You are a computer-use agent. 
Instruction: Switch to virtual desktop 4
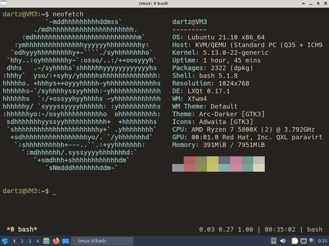click(x=37, y=241)
